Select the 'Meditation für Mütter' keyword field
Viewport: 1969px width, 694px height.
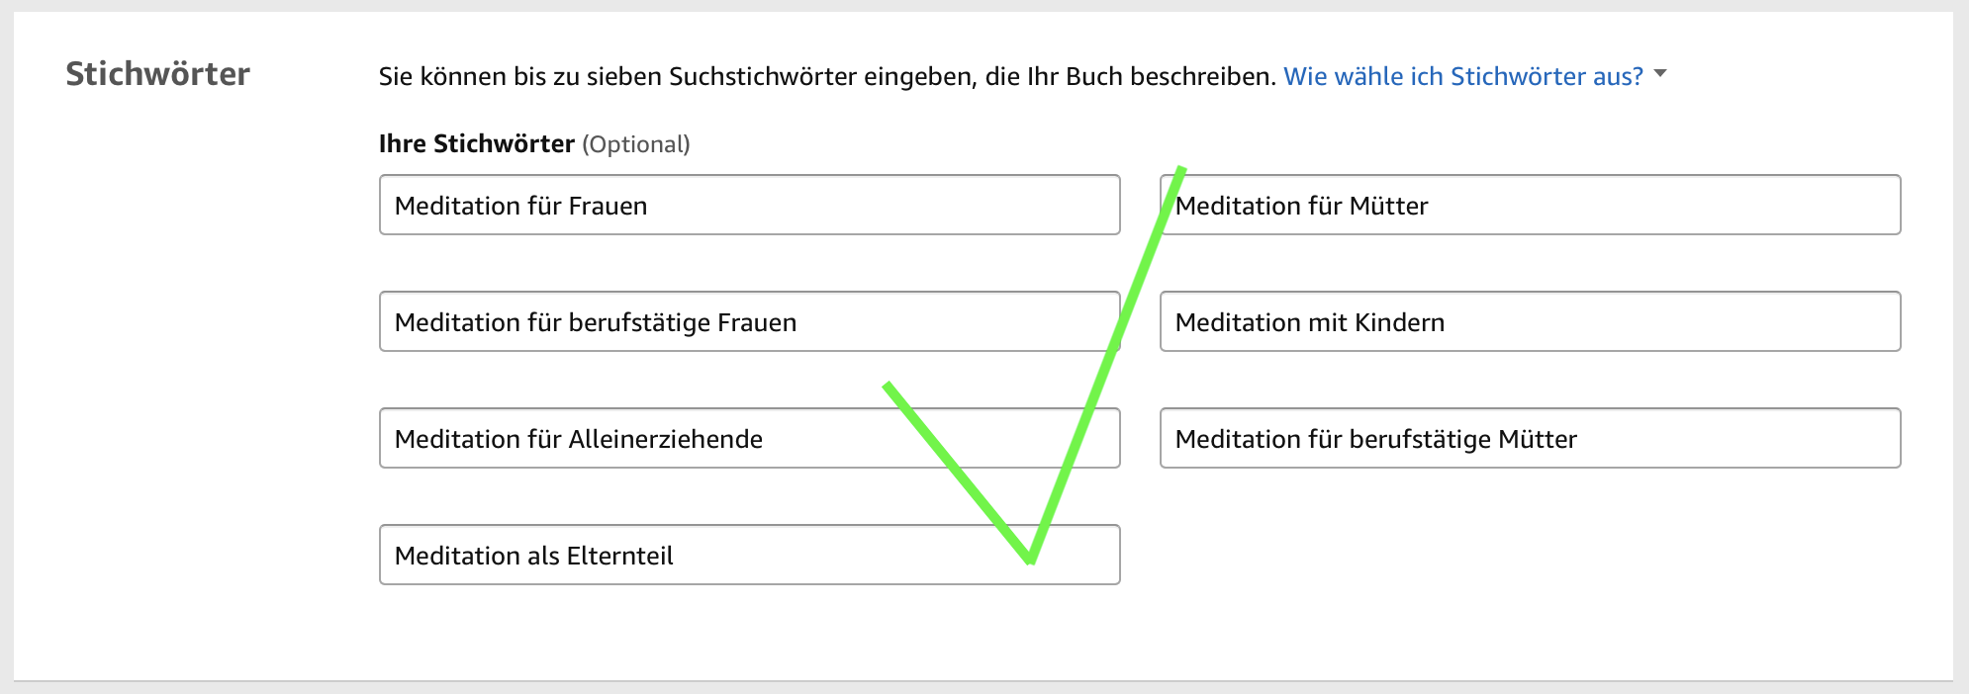(x=1529, y=205)
